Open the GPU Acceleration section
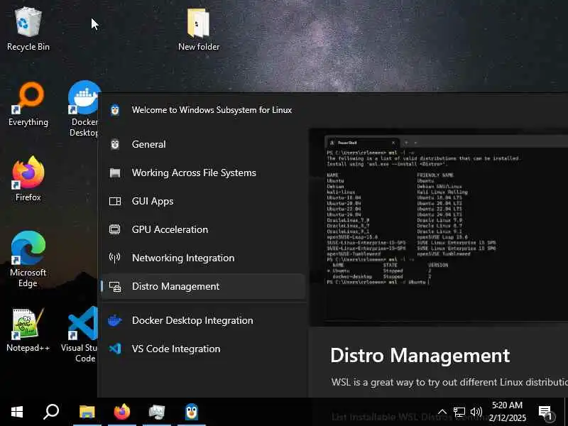This screenshot has height=426, width=568. [x=203, y=229]
